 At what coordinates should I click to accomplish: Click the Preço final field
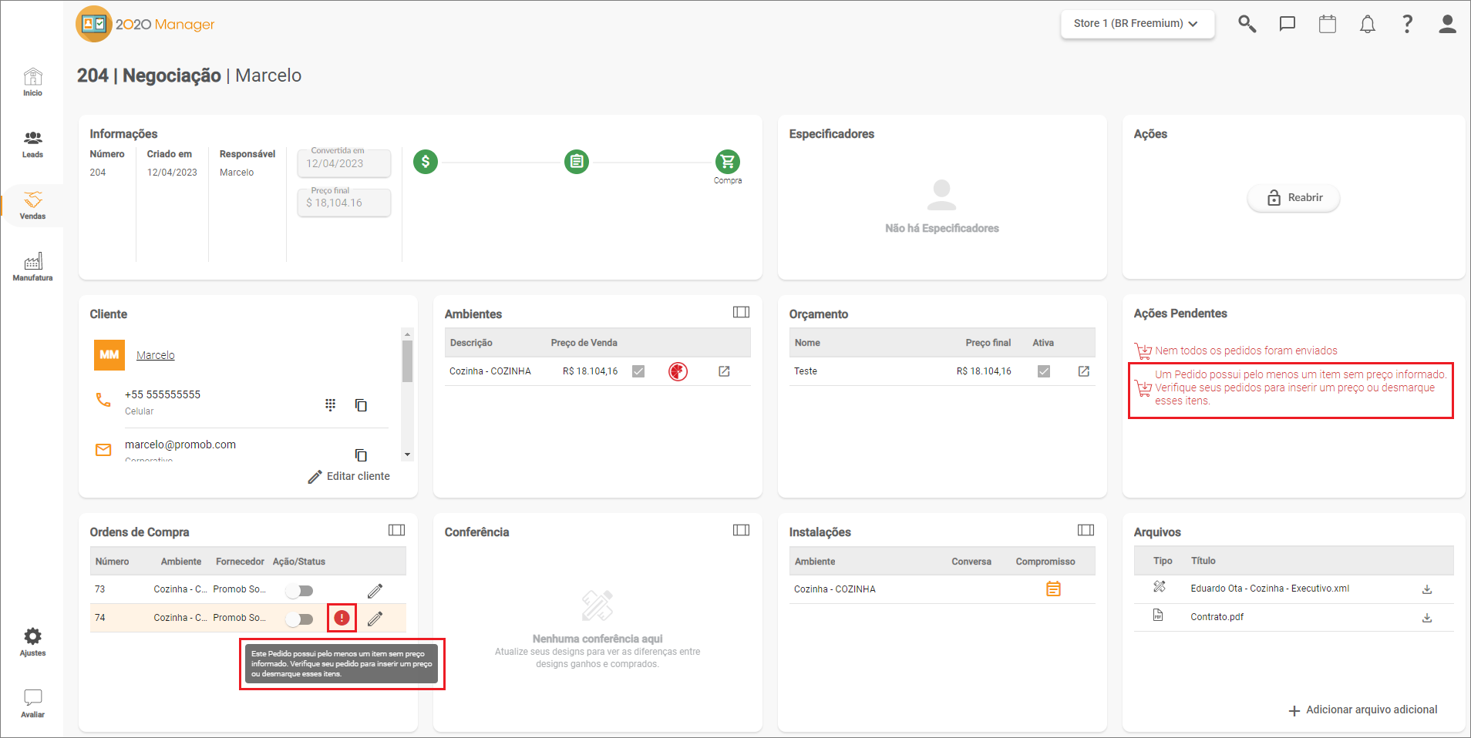tap(344, 203)
